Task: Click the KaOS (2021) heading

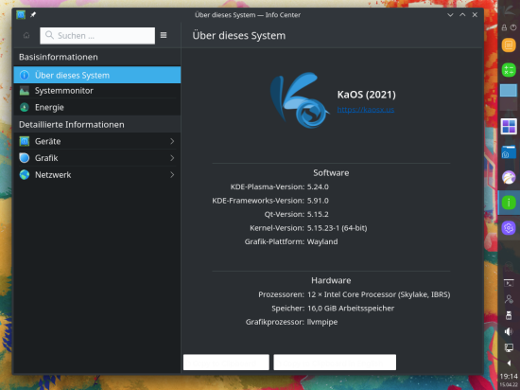Action: tap(367, 95)
